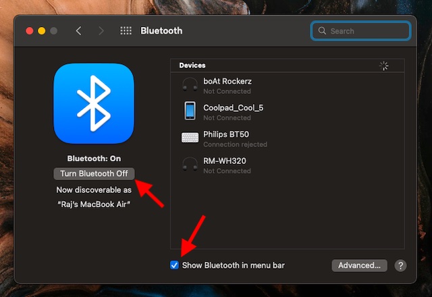The height and width of the screenshot is (297, 432).
Task: Open Advanced... Bluetooth options
Action: (x=359, y=265)
